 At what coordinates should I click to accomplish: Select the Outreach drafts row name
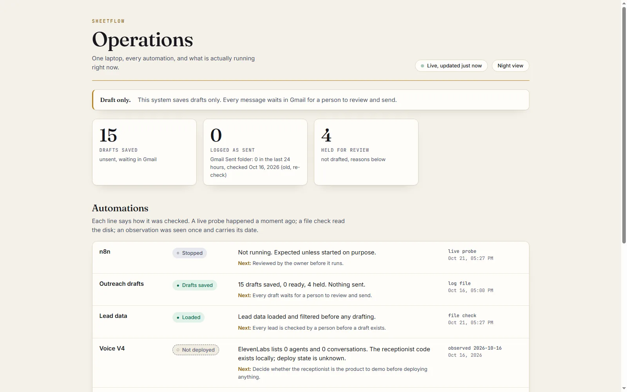point(121,284)
